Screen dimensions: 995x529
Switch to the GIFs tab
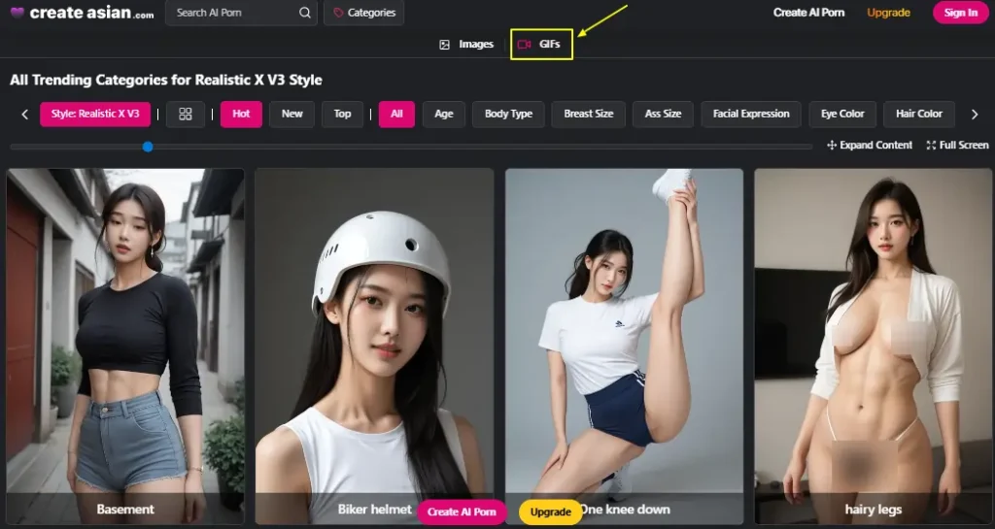click(539, 45)
